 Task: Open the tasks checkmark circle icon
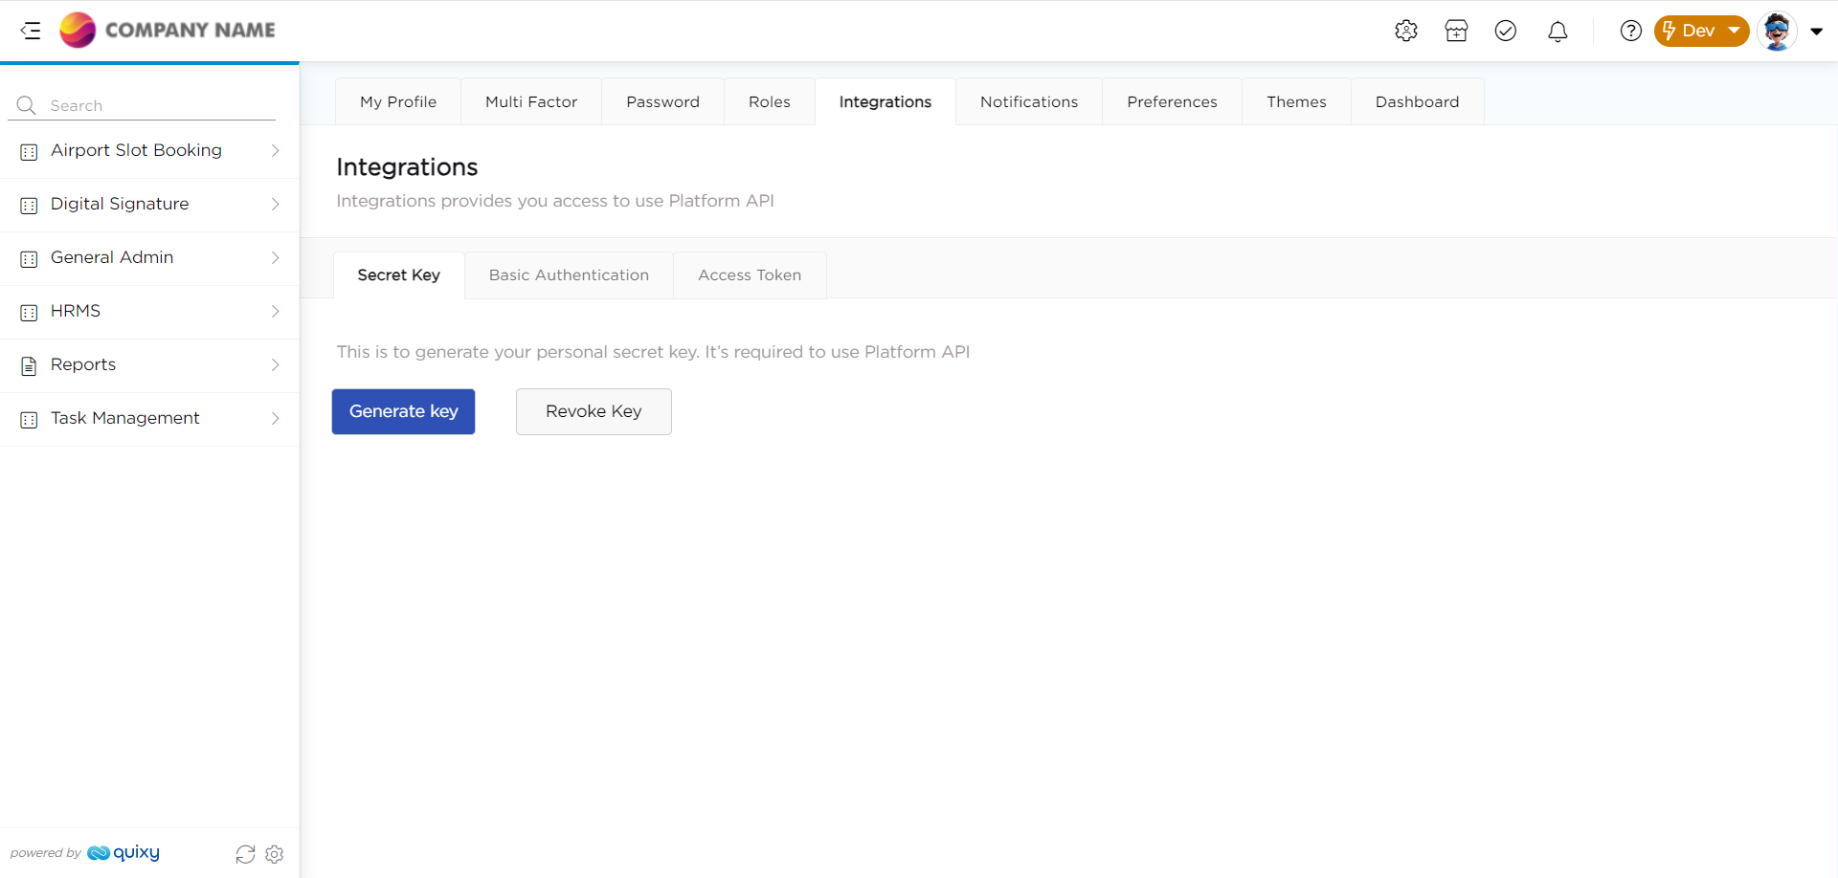pos(1506,31)
